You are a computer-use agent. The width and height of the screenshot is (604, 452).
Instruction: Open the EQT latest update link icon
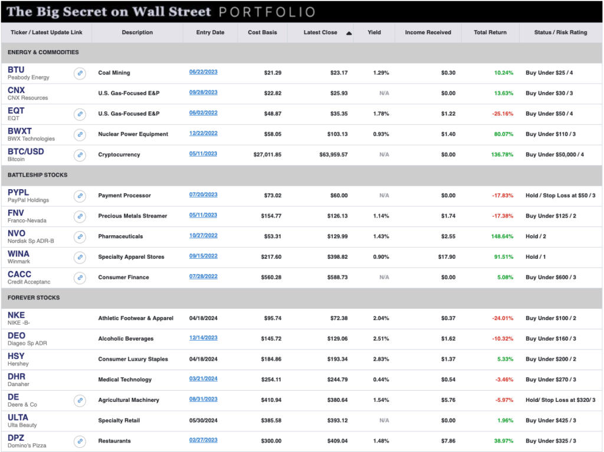tap(80, 114)
